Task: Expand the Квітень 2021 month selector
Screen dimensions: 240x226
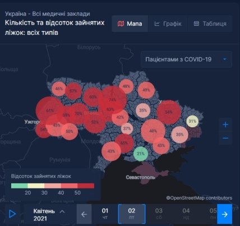Action: tap(49, 215)
